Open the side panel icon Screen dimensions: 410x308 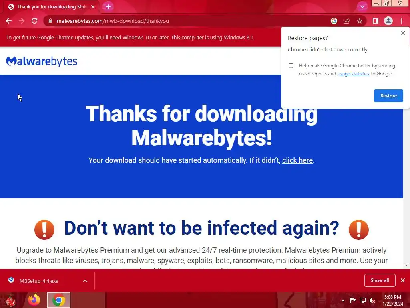376,21
